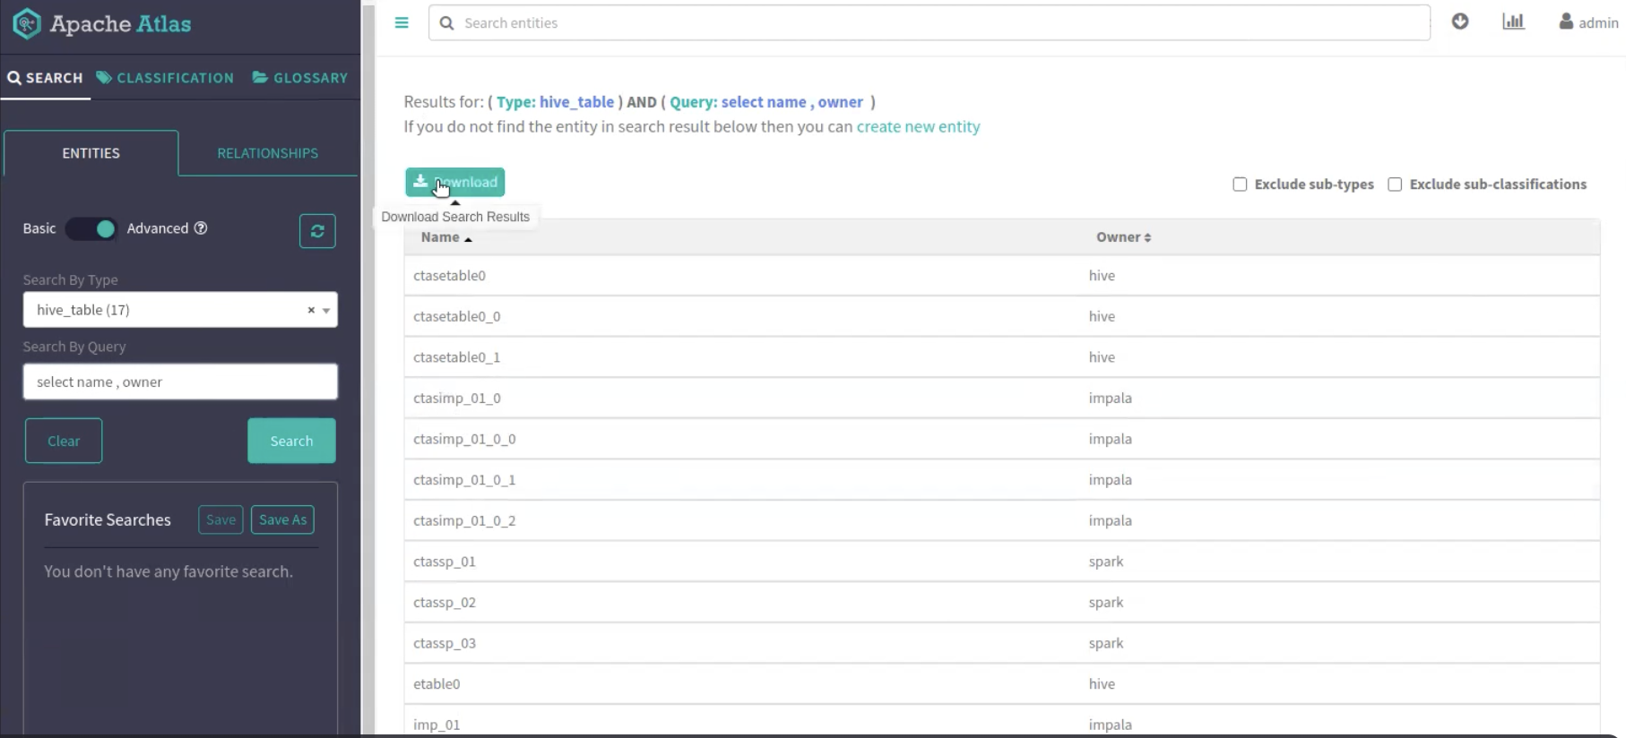Enable Exclude sub-classifications checkbox
This screenshot has width=1626, height=738.
coord(1395,184)
